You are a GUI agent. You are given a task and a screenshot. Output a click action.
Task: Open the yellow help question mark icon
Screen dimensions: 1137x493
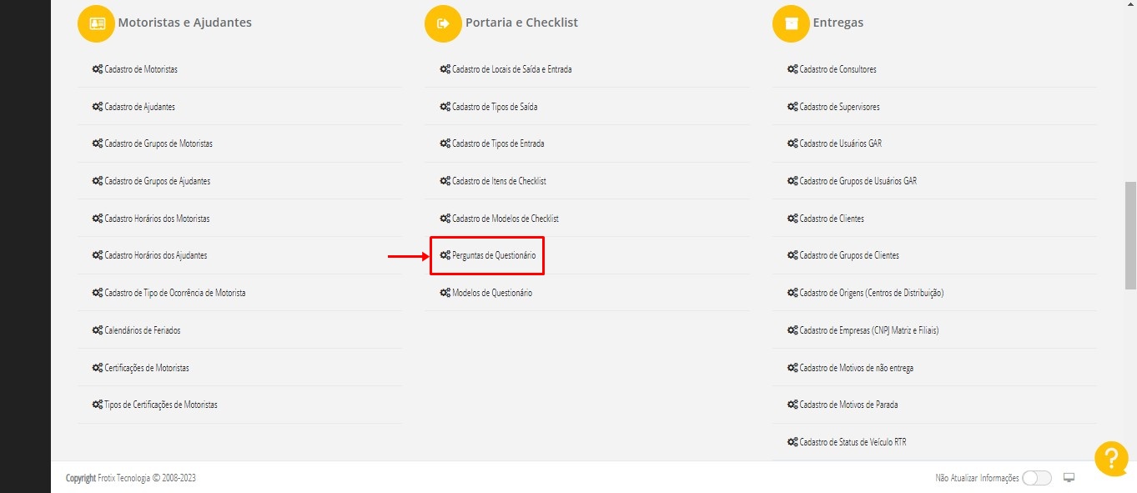point(1111,459)
